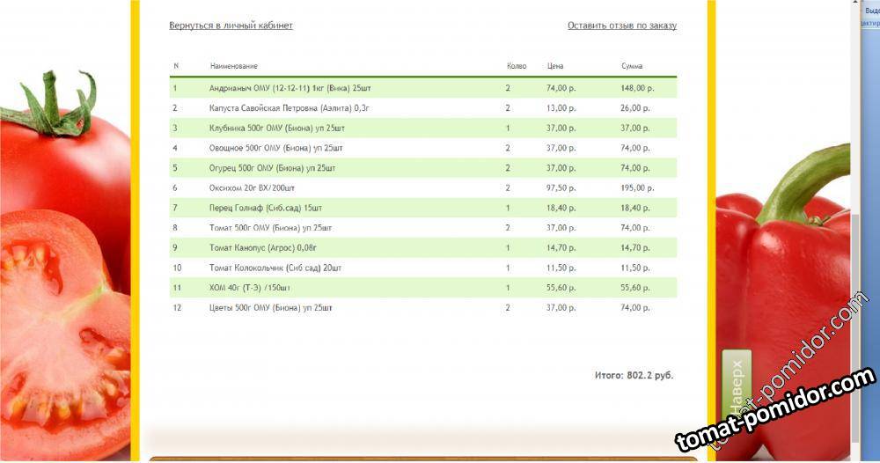The image size is (880, 463).
Task: Click the 'Итого: 802.2 руб.' total text
Action: (x=634, y=375)
